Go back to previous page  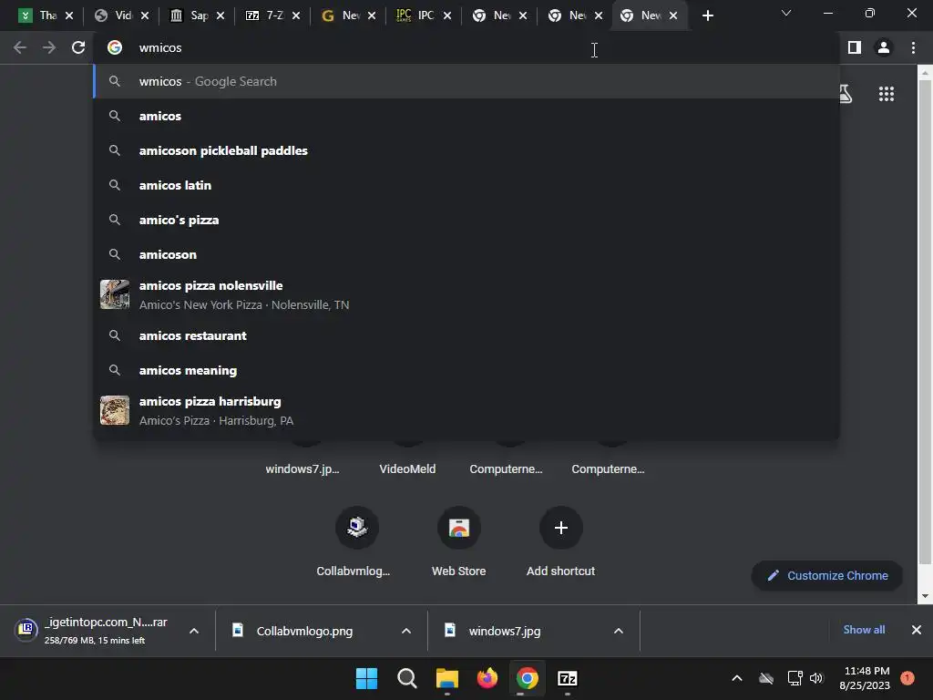coord(20,47)
